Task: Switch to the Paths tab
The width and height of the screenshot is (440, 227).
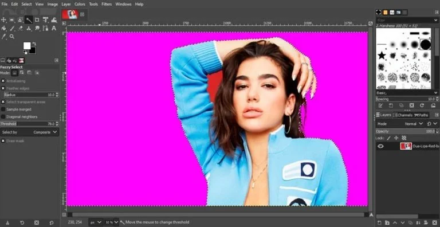Action: (x=421, y=115)
